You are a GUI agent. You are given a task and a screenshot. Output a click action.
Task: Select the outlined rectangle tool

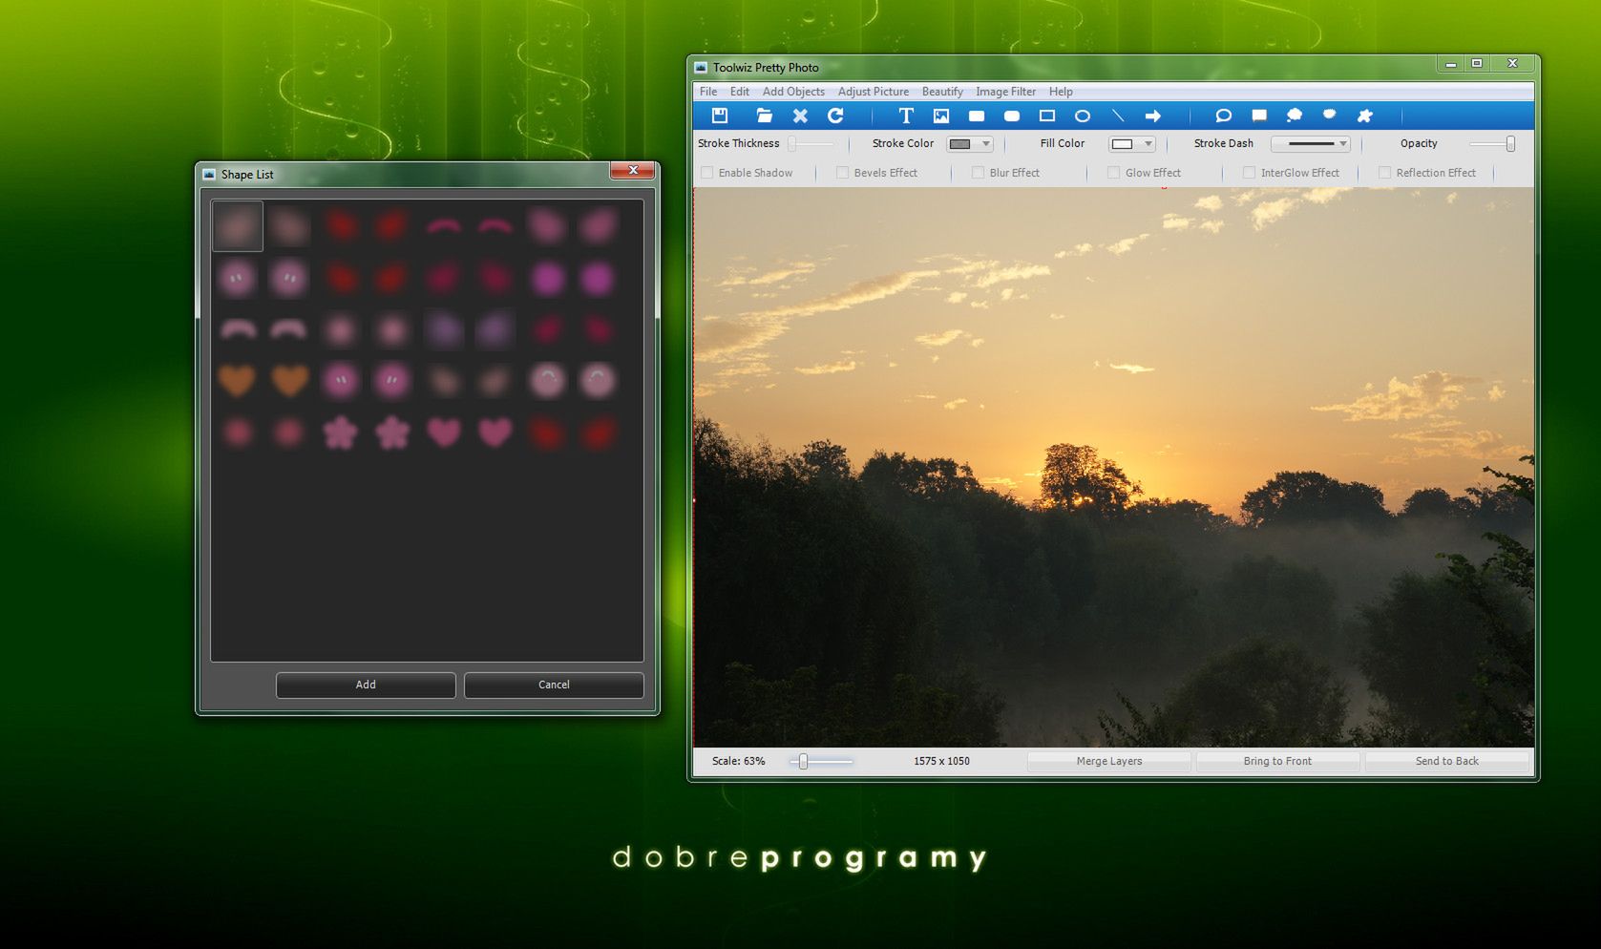point(1047,116)
